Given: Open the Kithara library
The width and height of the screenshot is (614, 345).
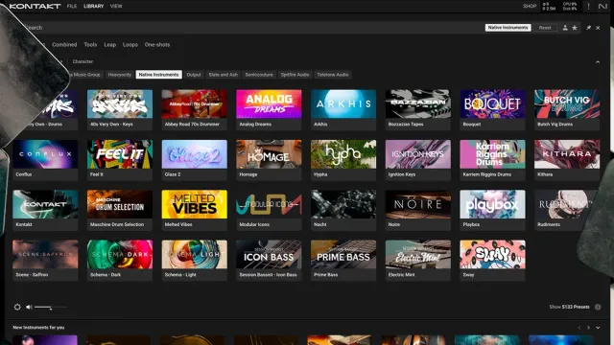Looking at the screenshot, I should (x=567, y=160).
